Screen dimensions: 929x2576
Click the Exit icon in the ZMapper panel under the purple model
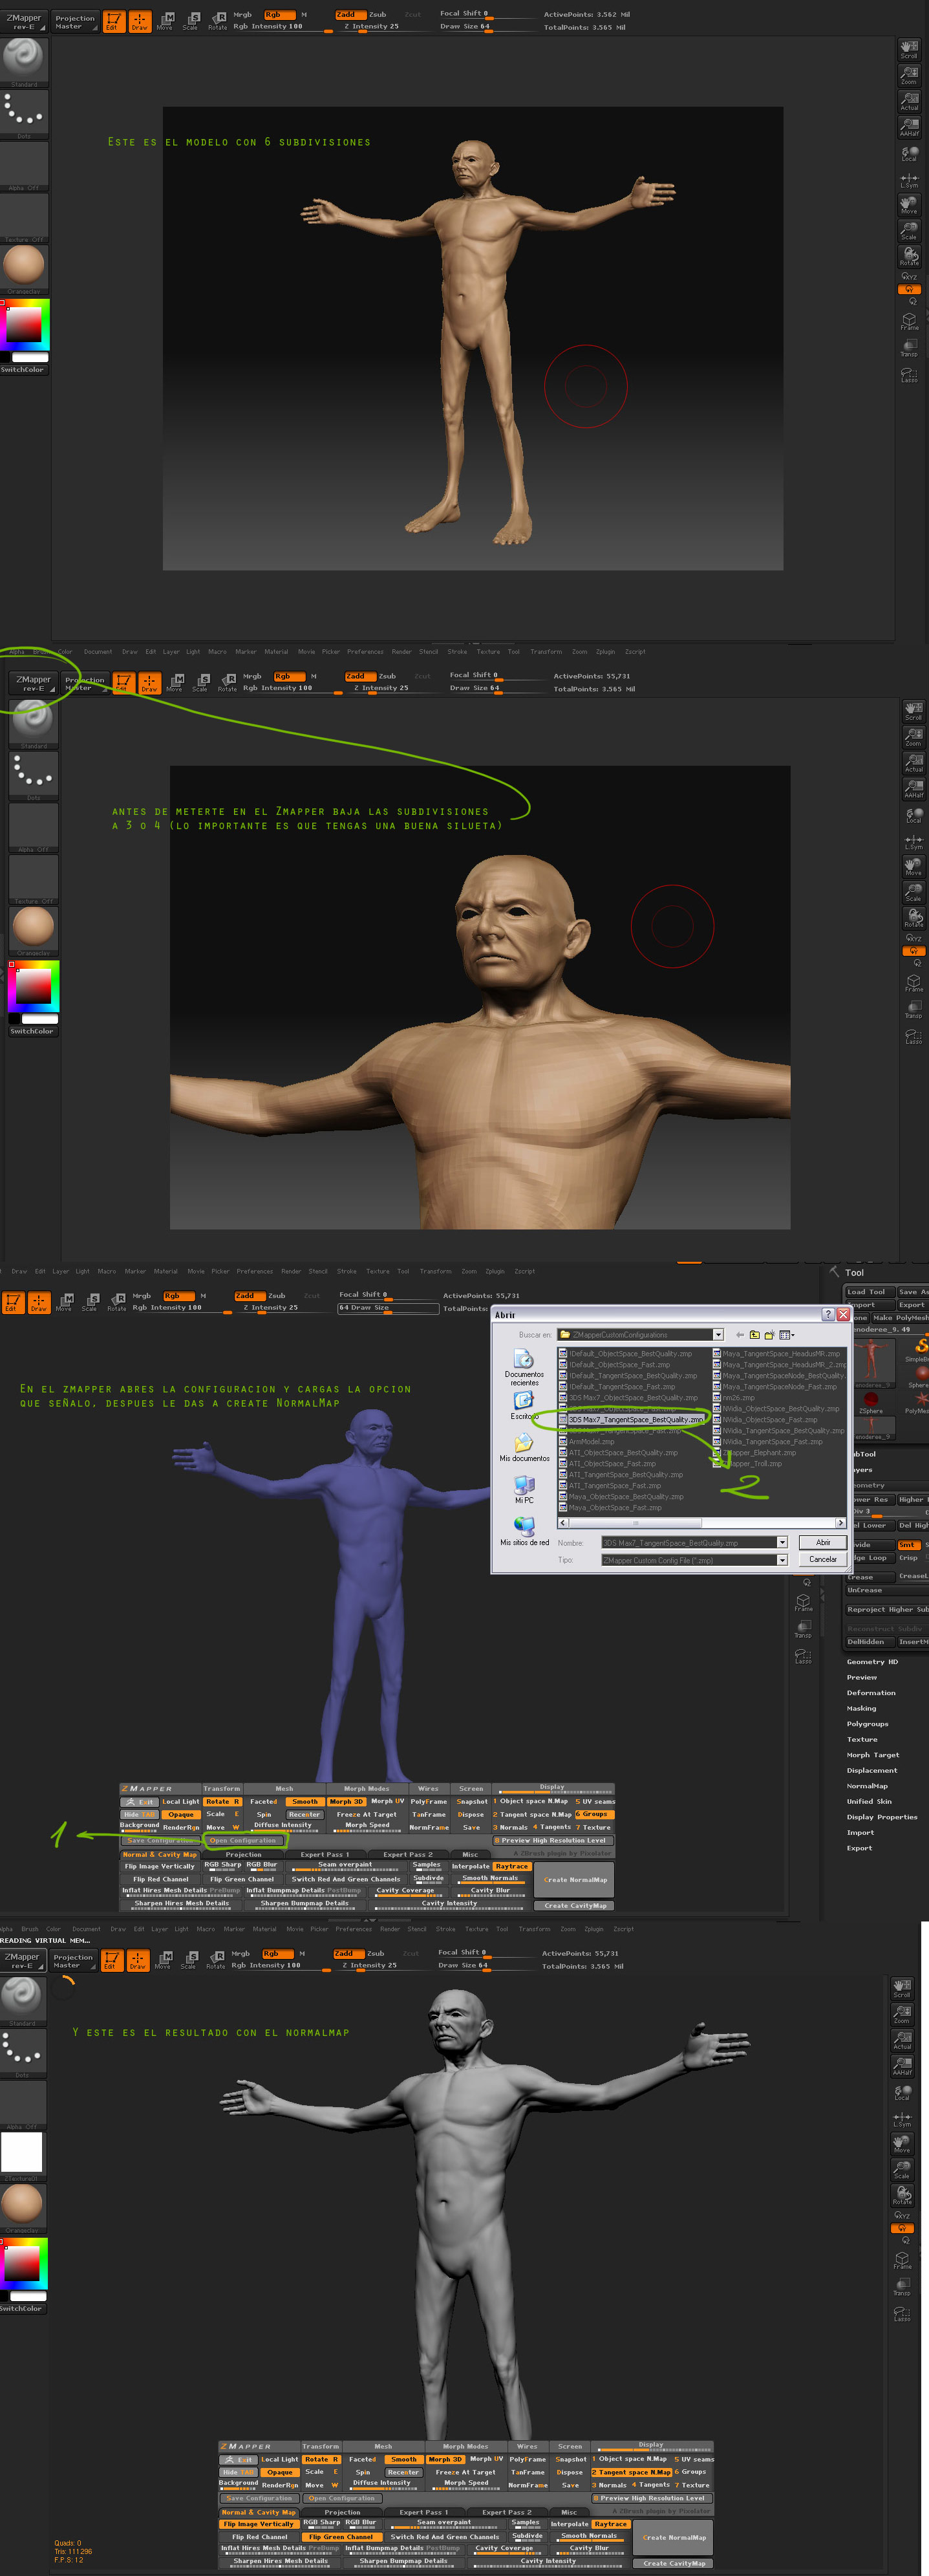coord(140,1802)
